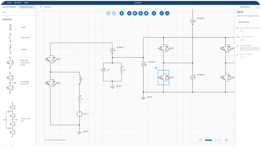Click the imeas2 ammeter symbol

tap(193, 21)
